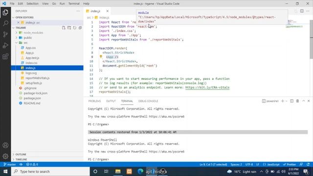Open reportWebVitals.js file
313x176 pixels.
[37, 78]
